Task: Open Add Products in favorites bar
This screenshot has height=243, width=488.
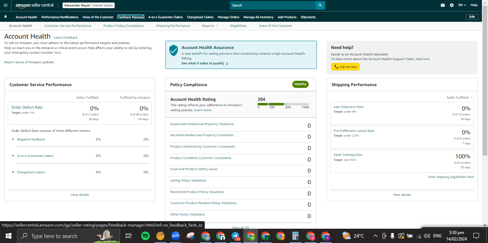Action: [287, 17]
